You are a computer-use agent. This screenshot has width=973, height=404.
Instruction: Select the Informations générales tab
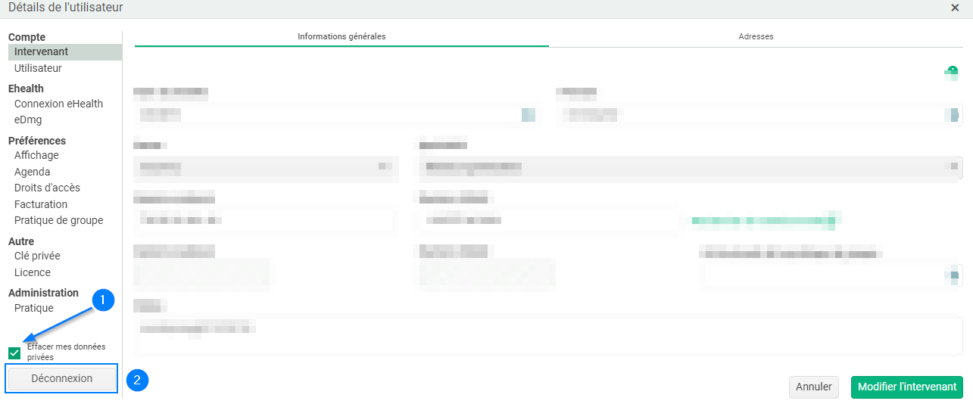pyautogui.click(x=341, y=36)
